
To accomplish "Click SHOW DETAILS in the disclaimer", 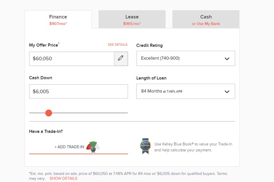I will click(63, 178).
